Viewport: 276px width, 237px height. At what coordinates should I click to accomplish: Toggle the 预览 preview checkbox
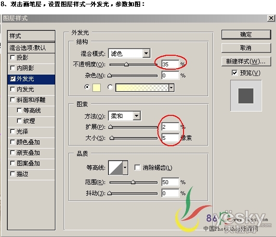click(x=235, y=73)
